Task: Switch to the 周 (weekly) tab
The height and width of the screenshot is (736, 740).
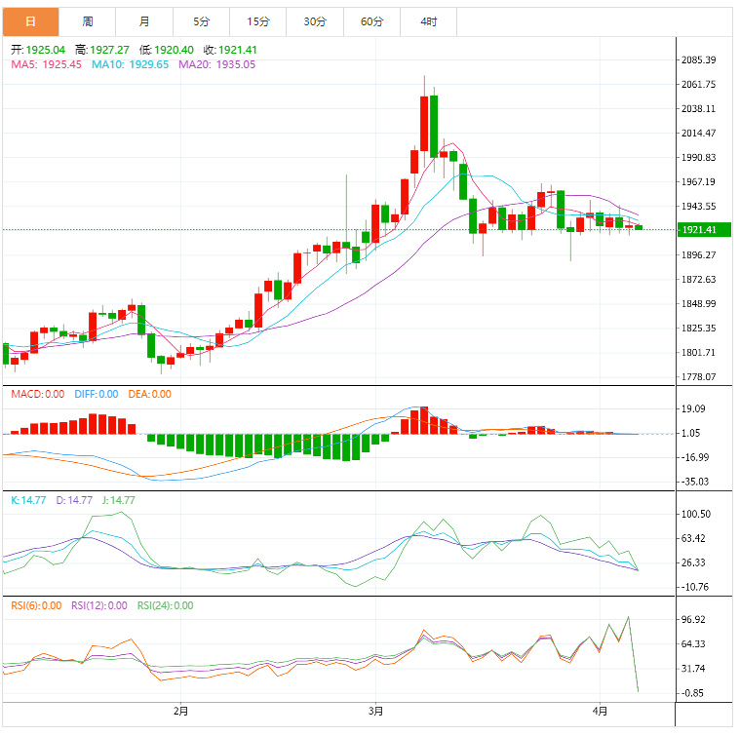Action: [x=88, y=20]
